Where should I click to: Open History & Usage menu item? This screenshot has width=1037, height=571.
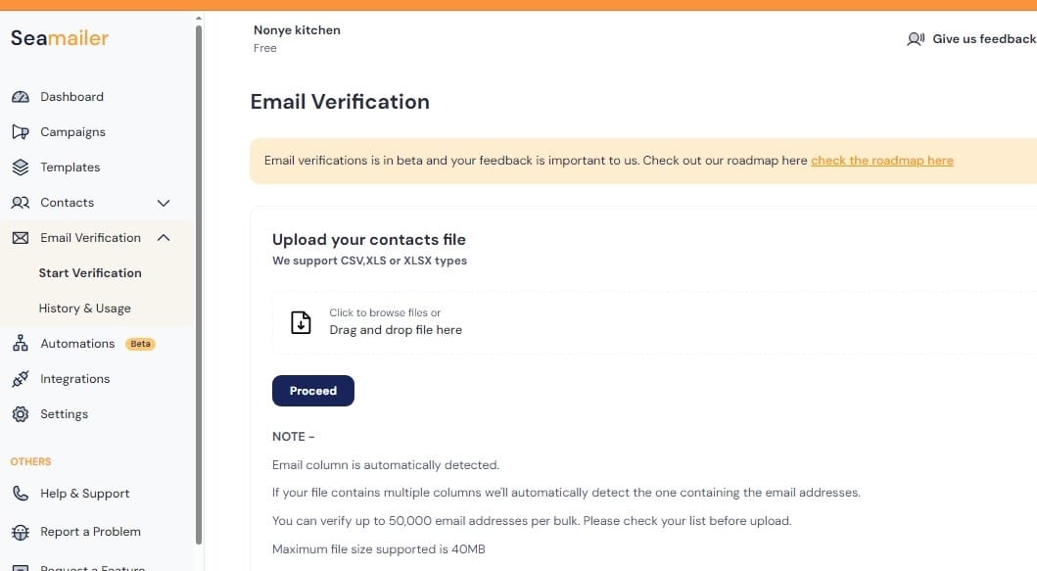84,309
